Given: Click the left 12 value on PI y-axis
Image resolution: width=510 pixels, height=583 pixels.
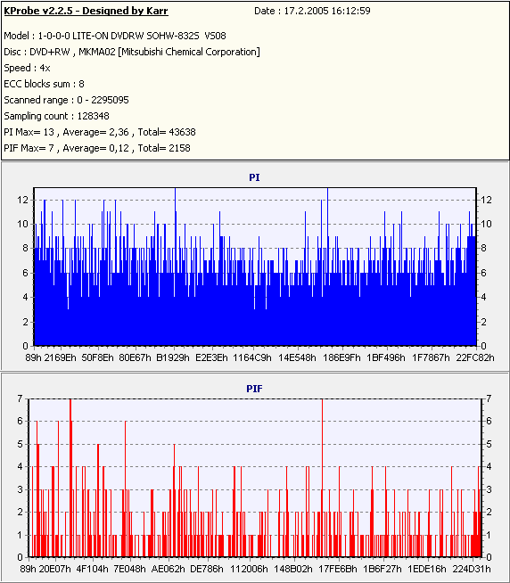Looking at the screenshot, I should tap(22, 200).
